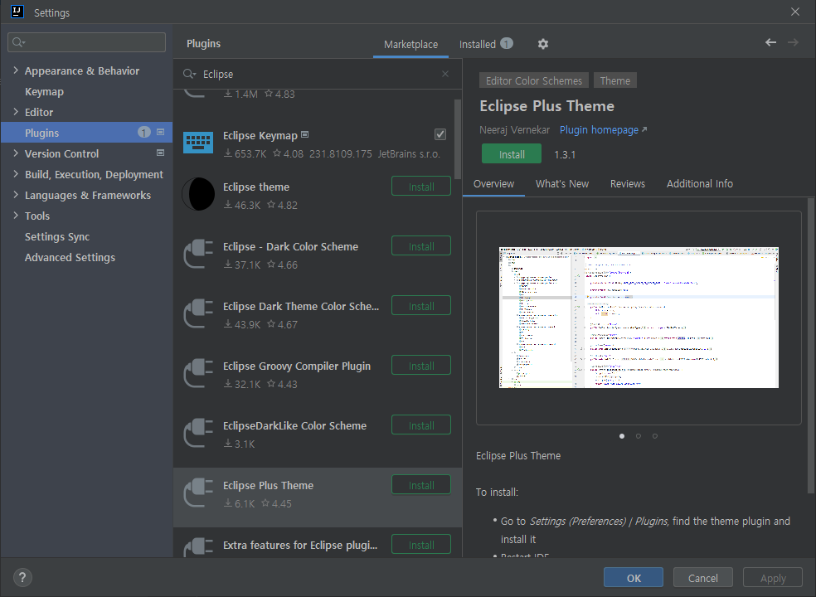The height and width of the screenshot is (597, 816).
Task: Switch to the Installed tab
Action: pyautogui.click(x=477, y=45)
